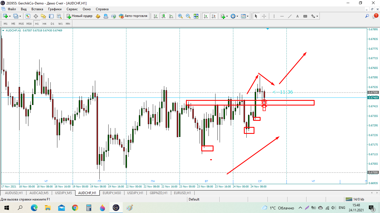Open the Сервис menu
Image resolution: width=380 pixels, height=213 pixels.
[72, 9]
